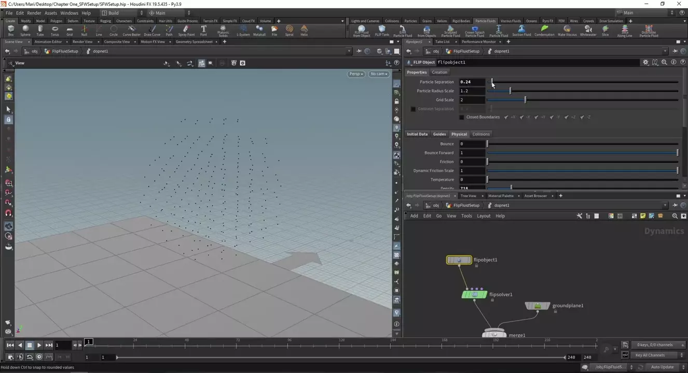Open the Persp viewport dropdown

[x=356, y=74]
